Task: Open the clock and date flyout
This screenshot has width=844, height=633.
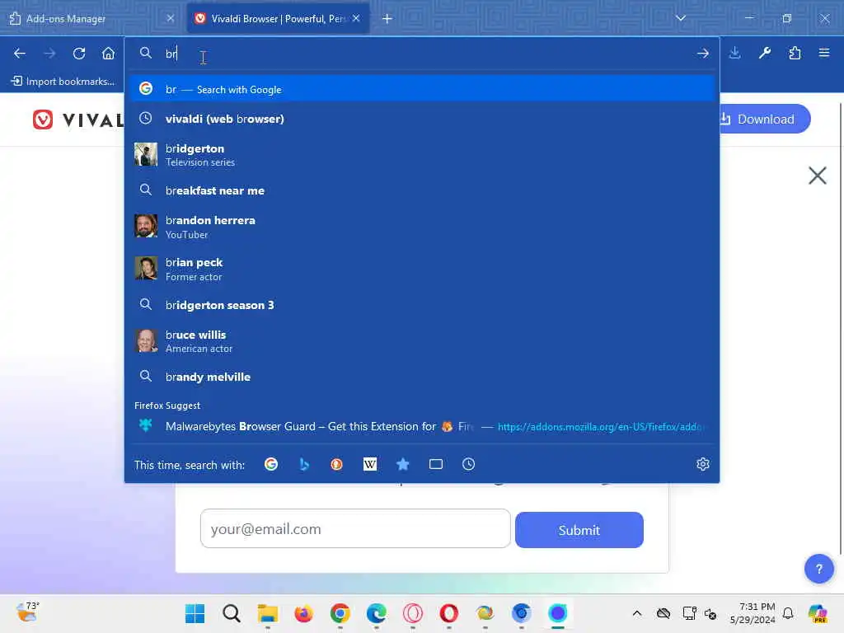Action: [753, 613]
